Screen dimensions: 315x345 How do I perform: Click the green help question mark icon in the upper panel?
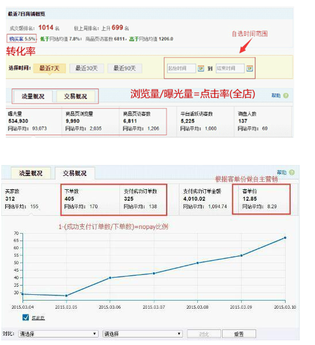(x=286, y=96)
